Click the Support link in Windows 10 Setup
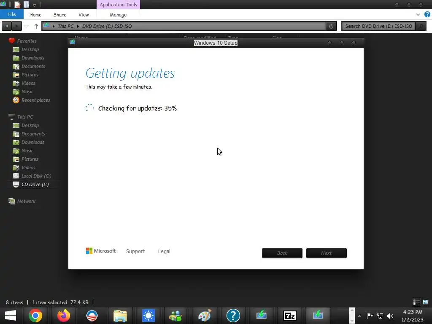 pyautogui.click(x=135, y=251)
